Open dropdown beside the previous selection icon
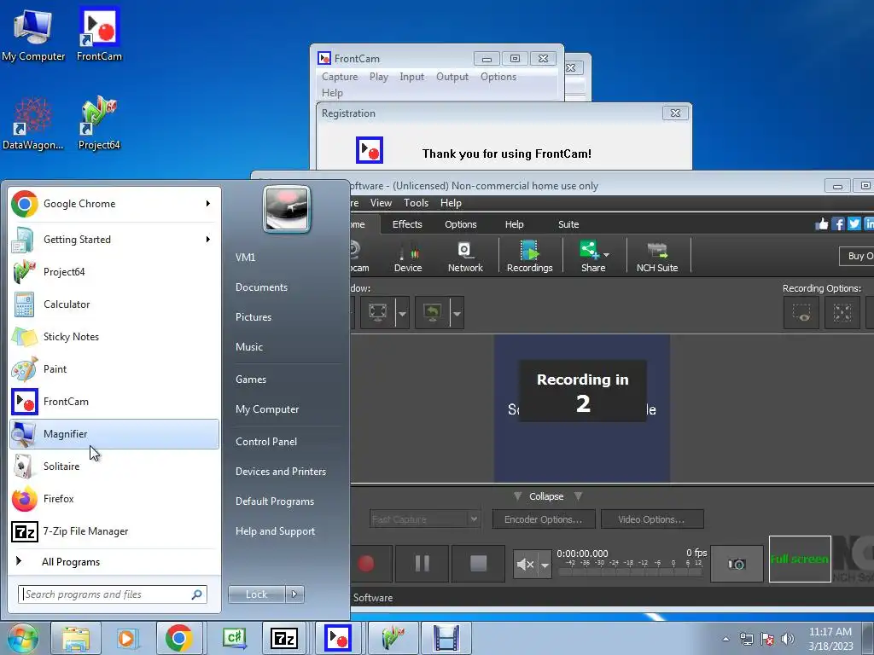 457,312
